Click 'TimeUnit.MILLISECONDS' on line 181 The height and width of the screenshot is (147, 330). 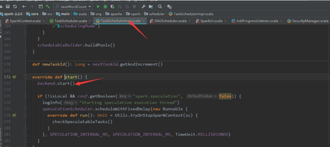(x=202, y=134)
